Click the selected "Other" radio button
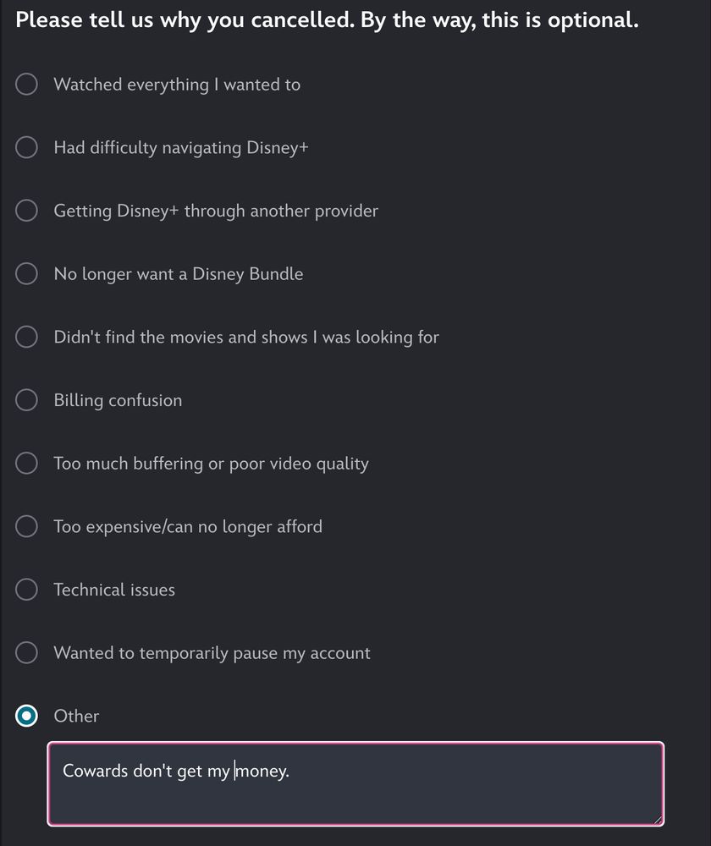 coord(26,716)
